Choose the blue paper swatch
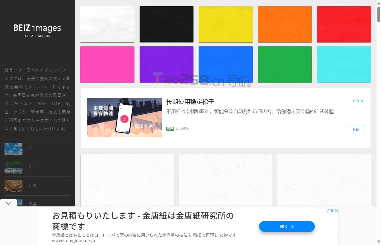Image resolution: width=381 pixels, height=245 pixels. pos(226,64)
